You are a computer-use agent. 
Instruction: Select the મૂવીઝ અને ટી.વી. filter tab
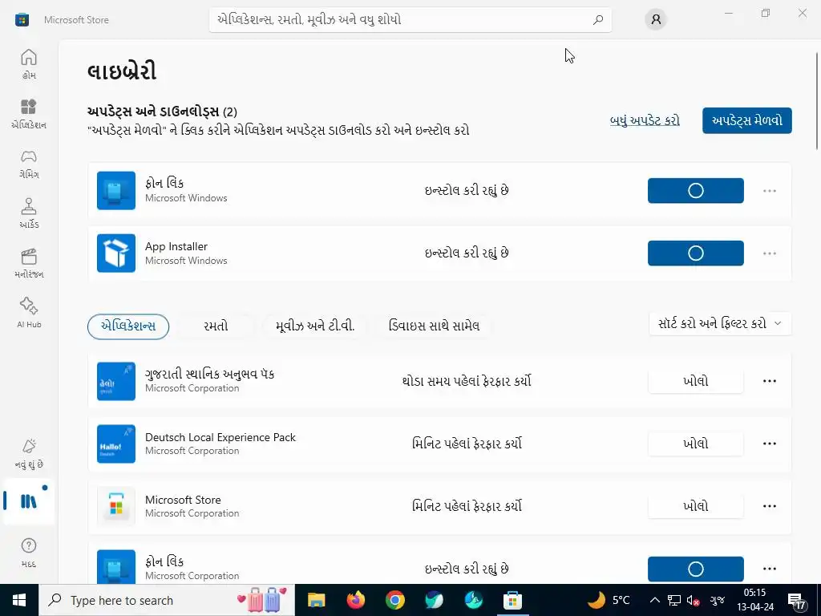(315, 326)
